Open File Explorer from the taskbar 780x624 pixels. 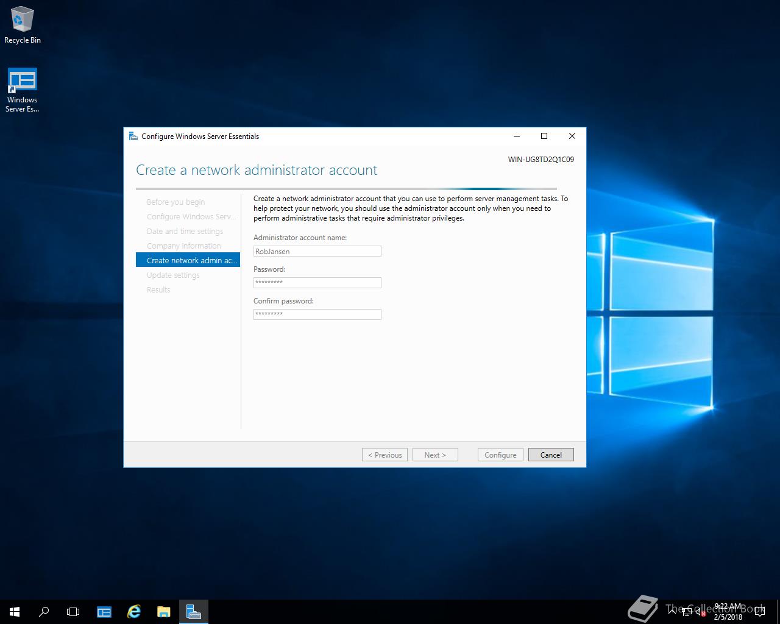[x=163, y=612]
